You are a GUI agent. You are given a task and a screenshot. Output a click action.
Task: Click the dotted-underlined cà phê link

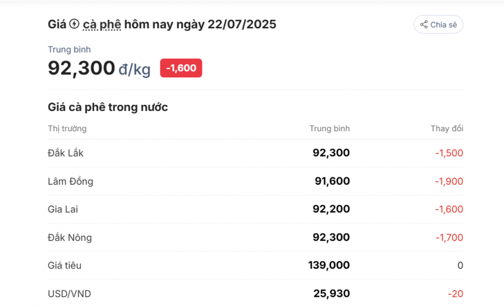(x=102, y=25)
